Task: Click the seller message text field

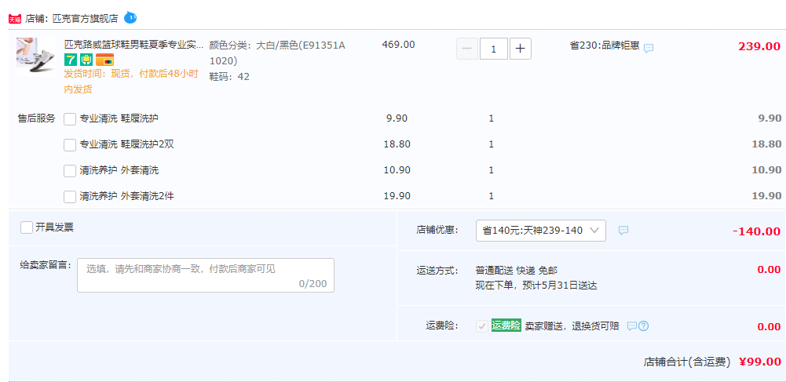Action: pos(206,275)
